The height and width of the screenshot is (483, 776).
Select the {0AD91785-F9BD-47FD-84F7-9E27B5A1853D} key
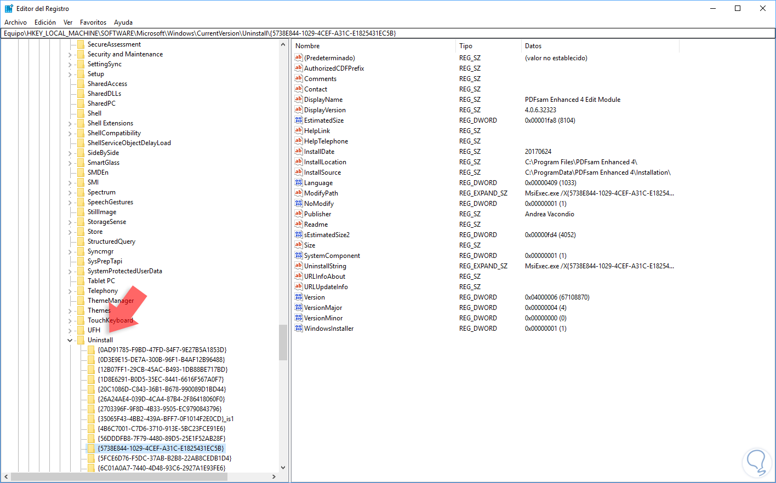coord(162,350)
